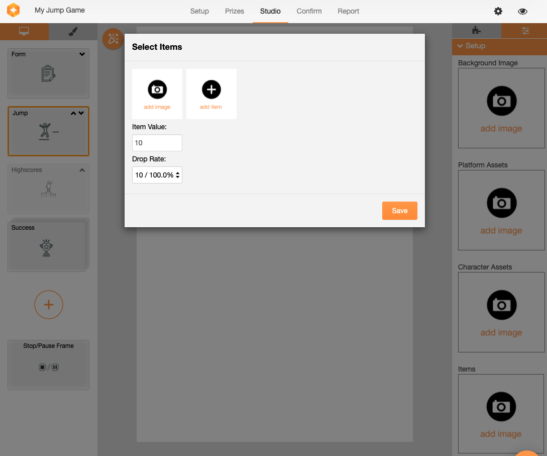Open the puzzle piece components tab
This screenshot has width=547, height=456.
(x=476, y=31)
